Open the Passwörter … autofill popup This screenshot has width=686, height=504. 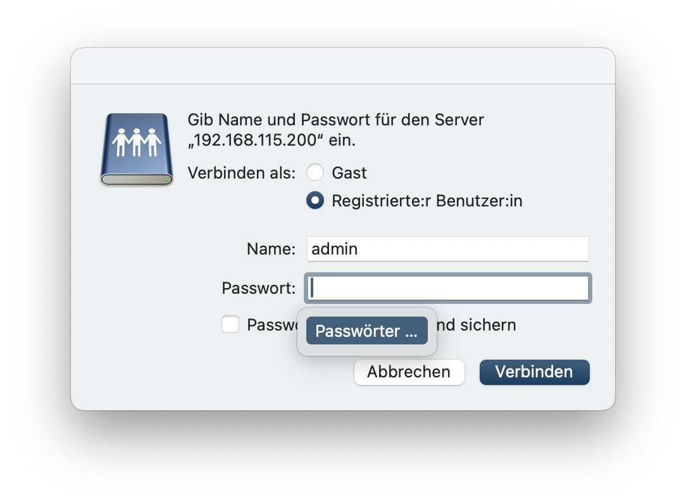(366, 331)
